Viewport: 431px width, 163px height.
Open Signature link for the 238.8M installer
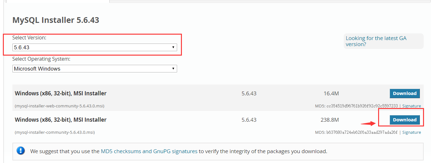(412, 132)
